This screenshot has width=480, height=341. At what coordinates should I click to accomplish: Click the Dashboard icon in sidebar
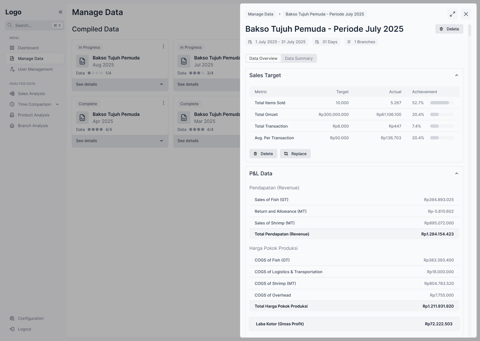click(12, 48)
